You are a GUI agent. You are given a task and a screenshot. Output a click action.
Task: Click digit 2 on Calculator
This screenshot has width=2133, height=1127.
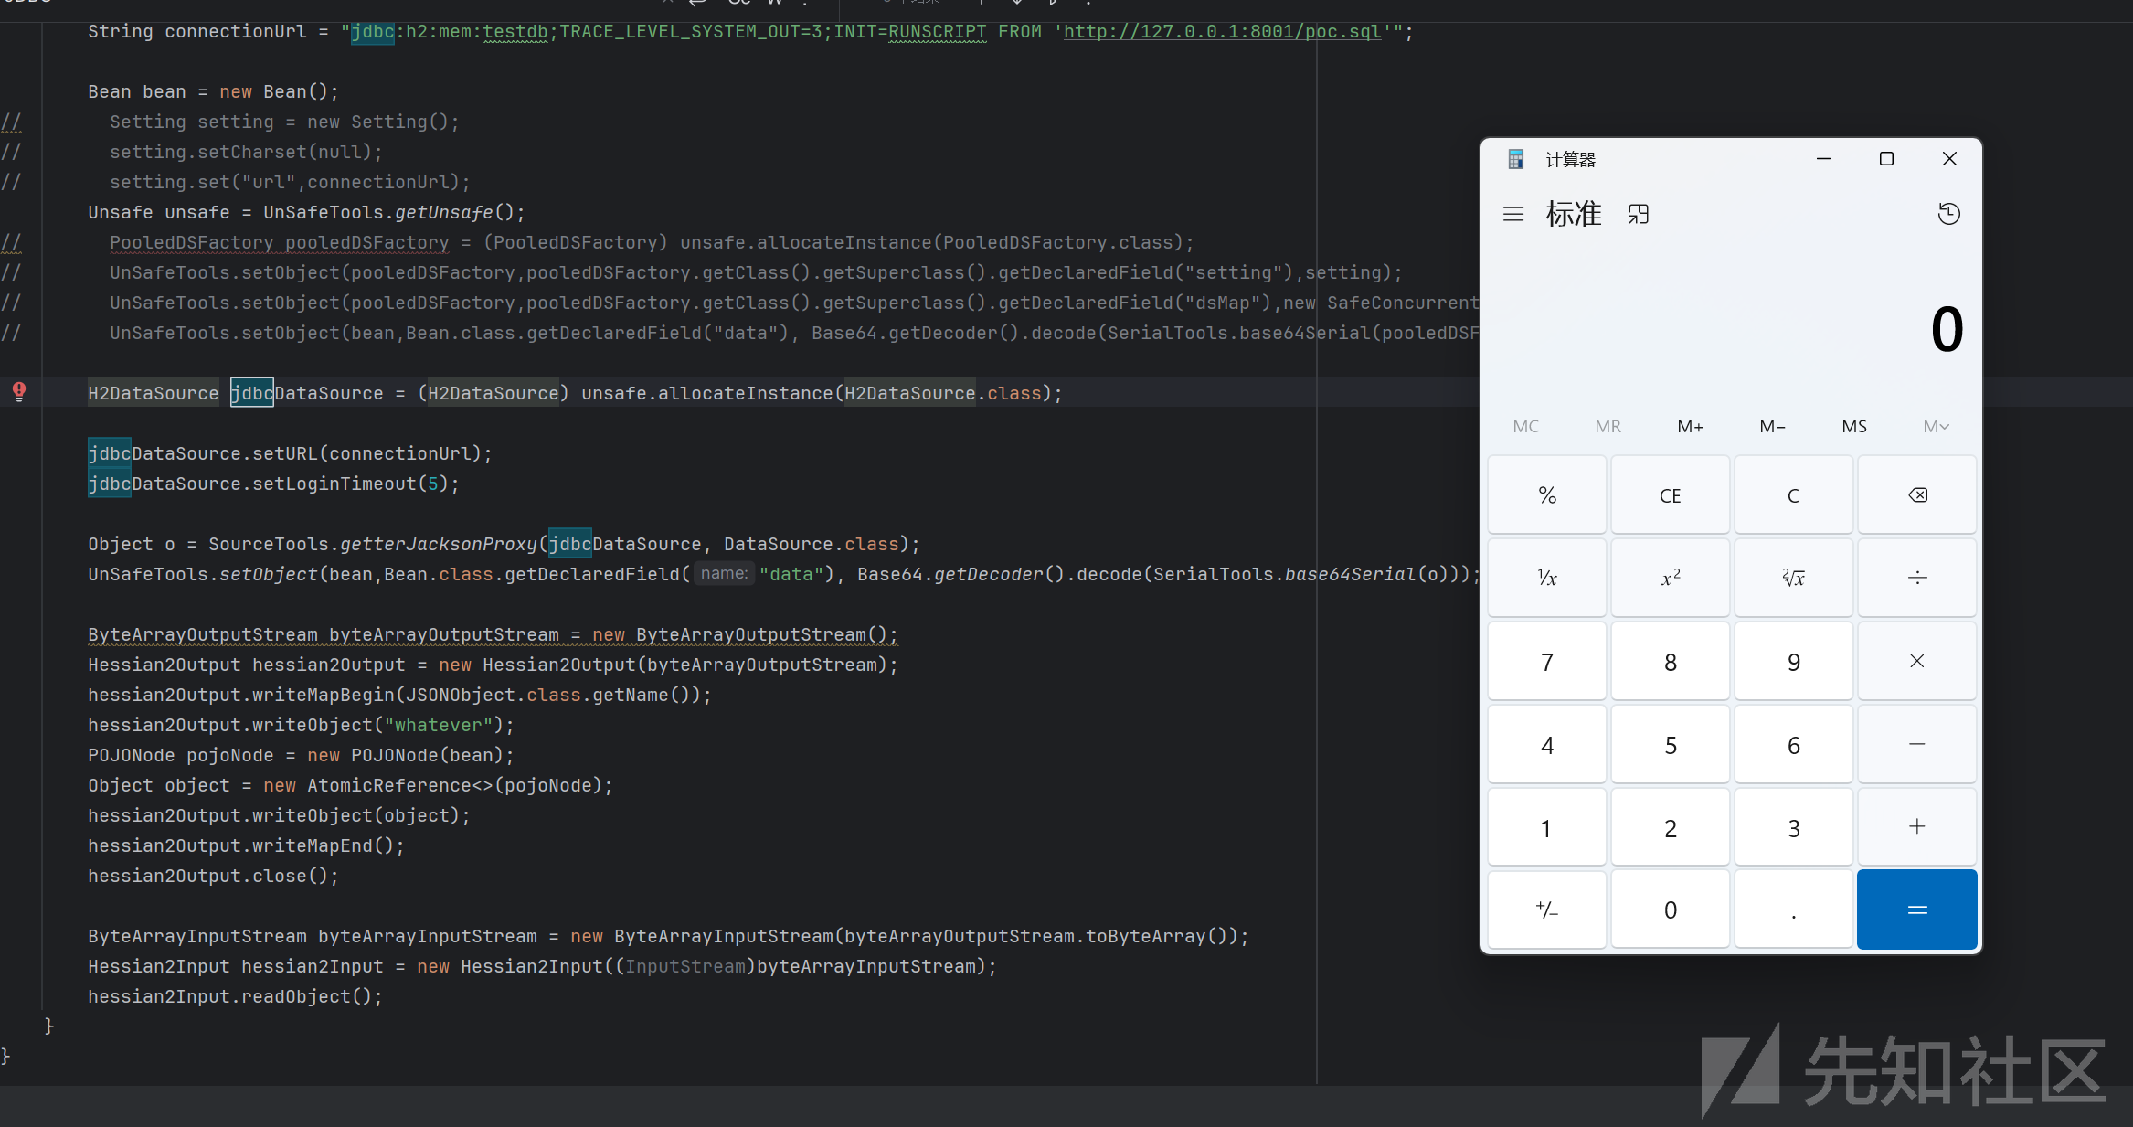(1671, 826)
